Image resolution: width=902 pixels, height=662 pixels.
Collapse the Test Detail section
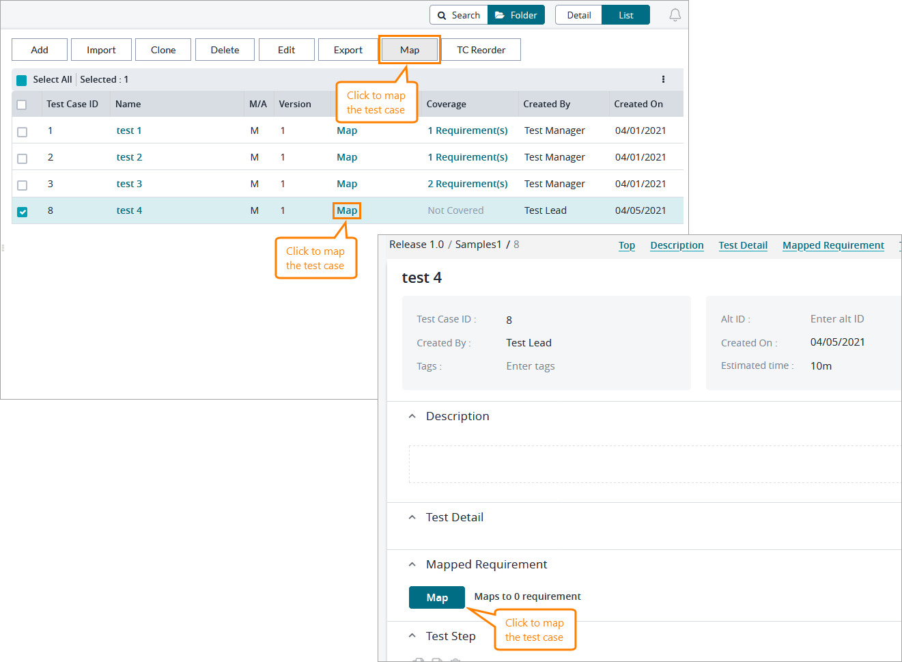click(412, 517)
